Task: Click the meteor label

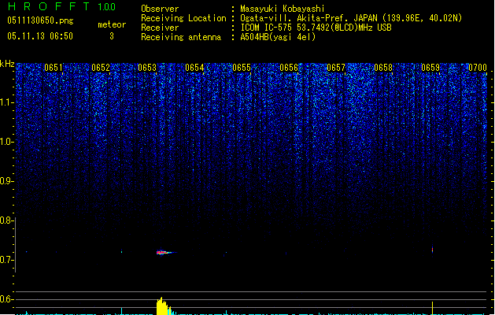Action: 112,24
